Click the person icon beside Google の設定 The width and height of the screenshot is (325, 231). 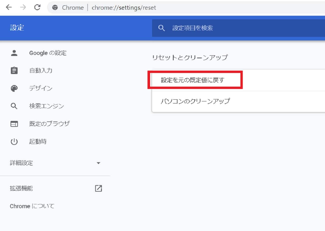14,53
